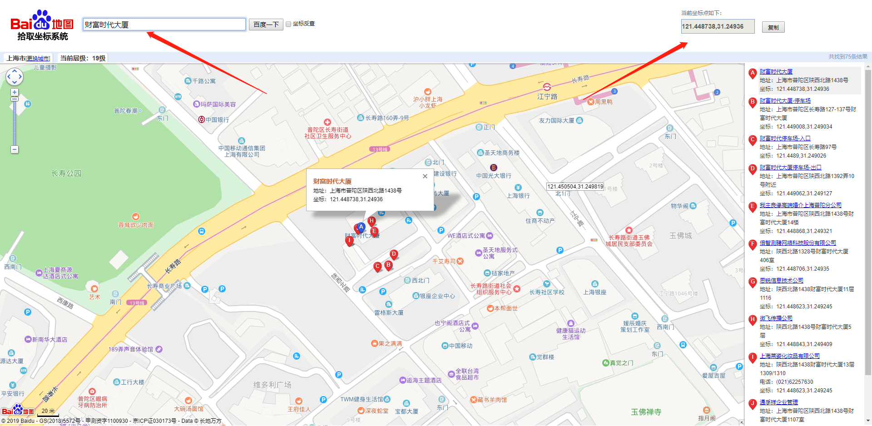Click the map pan control compass
The image size is (872, 426).
(x=14, y=77)
